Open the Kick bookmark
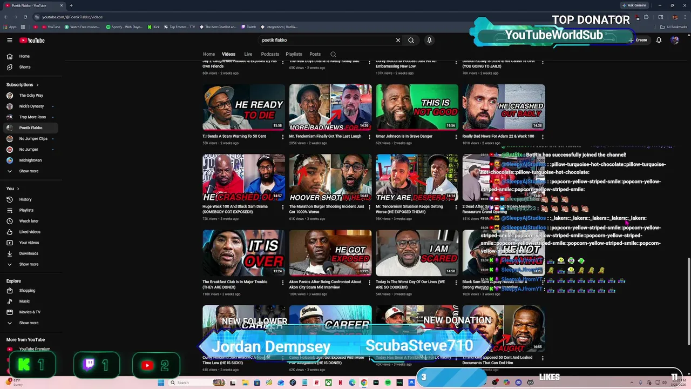 tap(154, 27)
